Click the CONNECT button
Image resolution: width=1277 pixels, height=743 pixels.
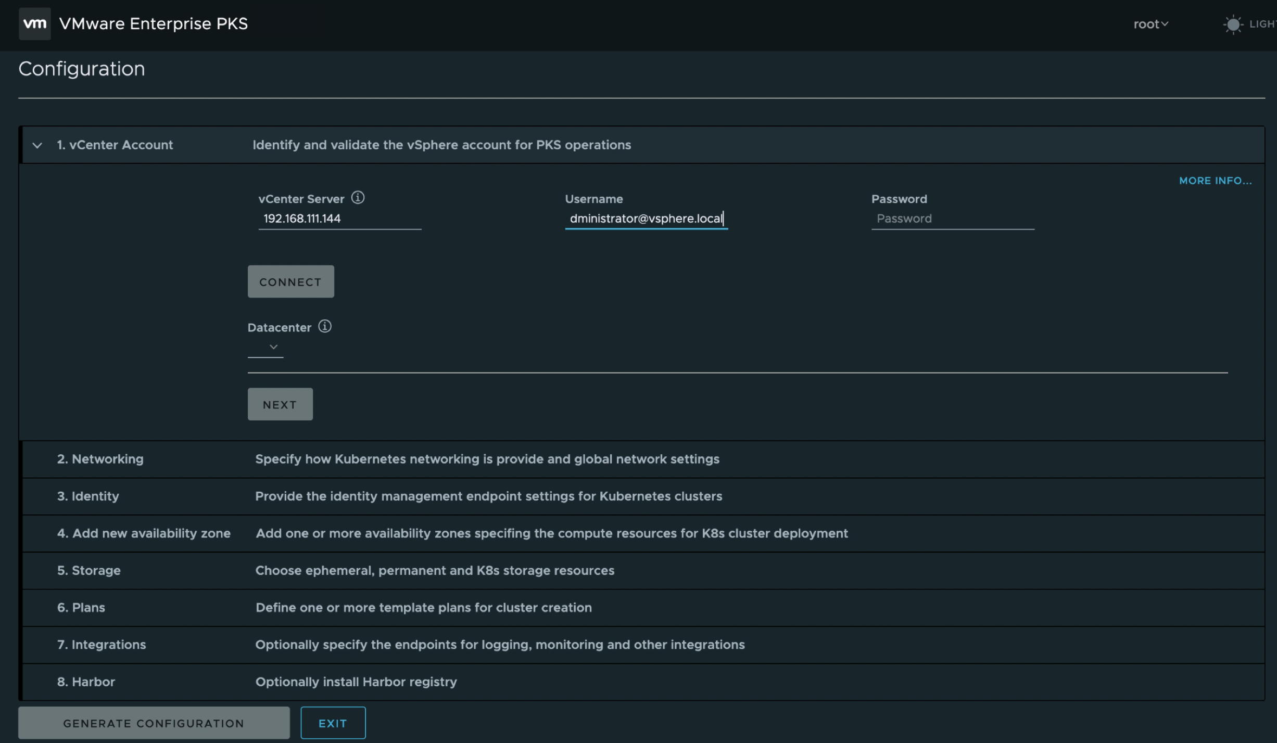click(291, 281)
